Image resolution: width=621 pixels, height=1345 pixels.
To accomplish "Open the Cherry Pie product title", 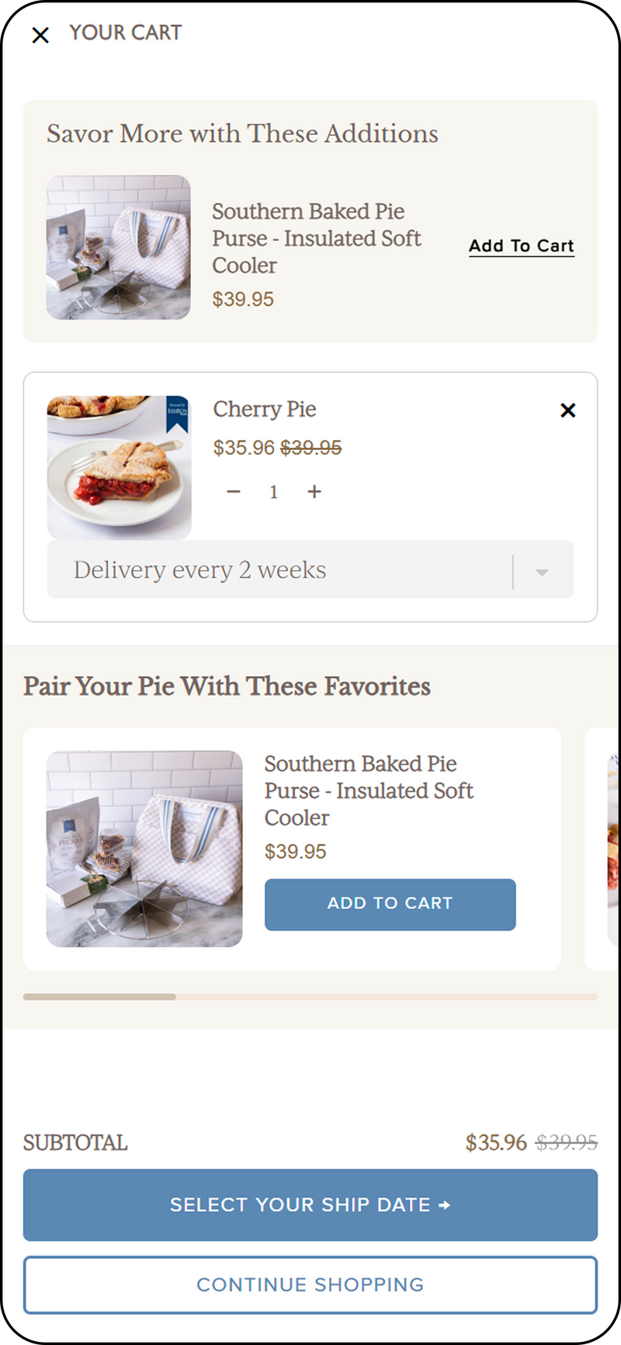I will tap(265, 409).
